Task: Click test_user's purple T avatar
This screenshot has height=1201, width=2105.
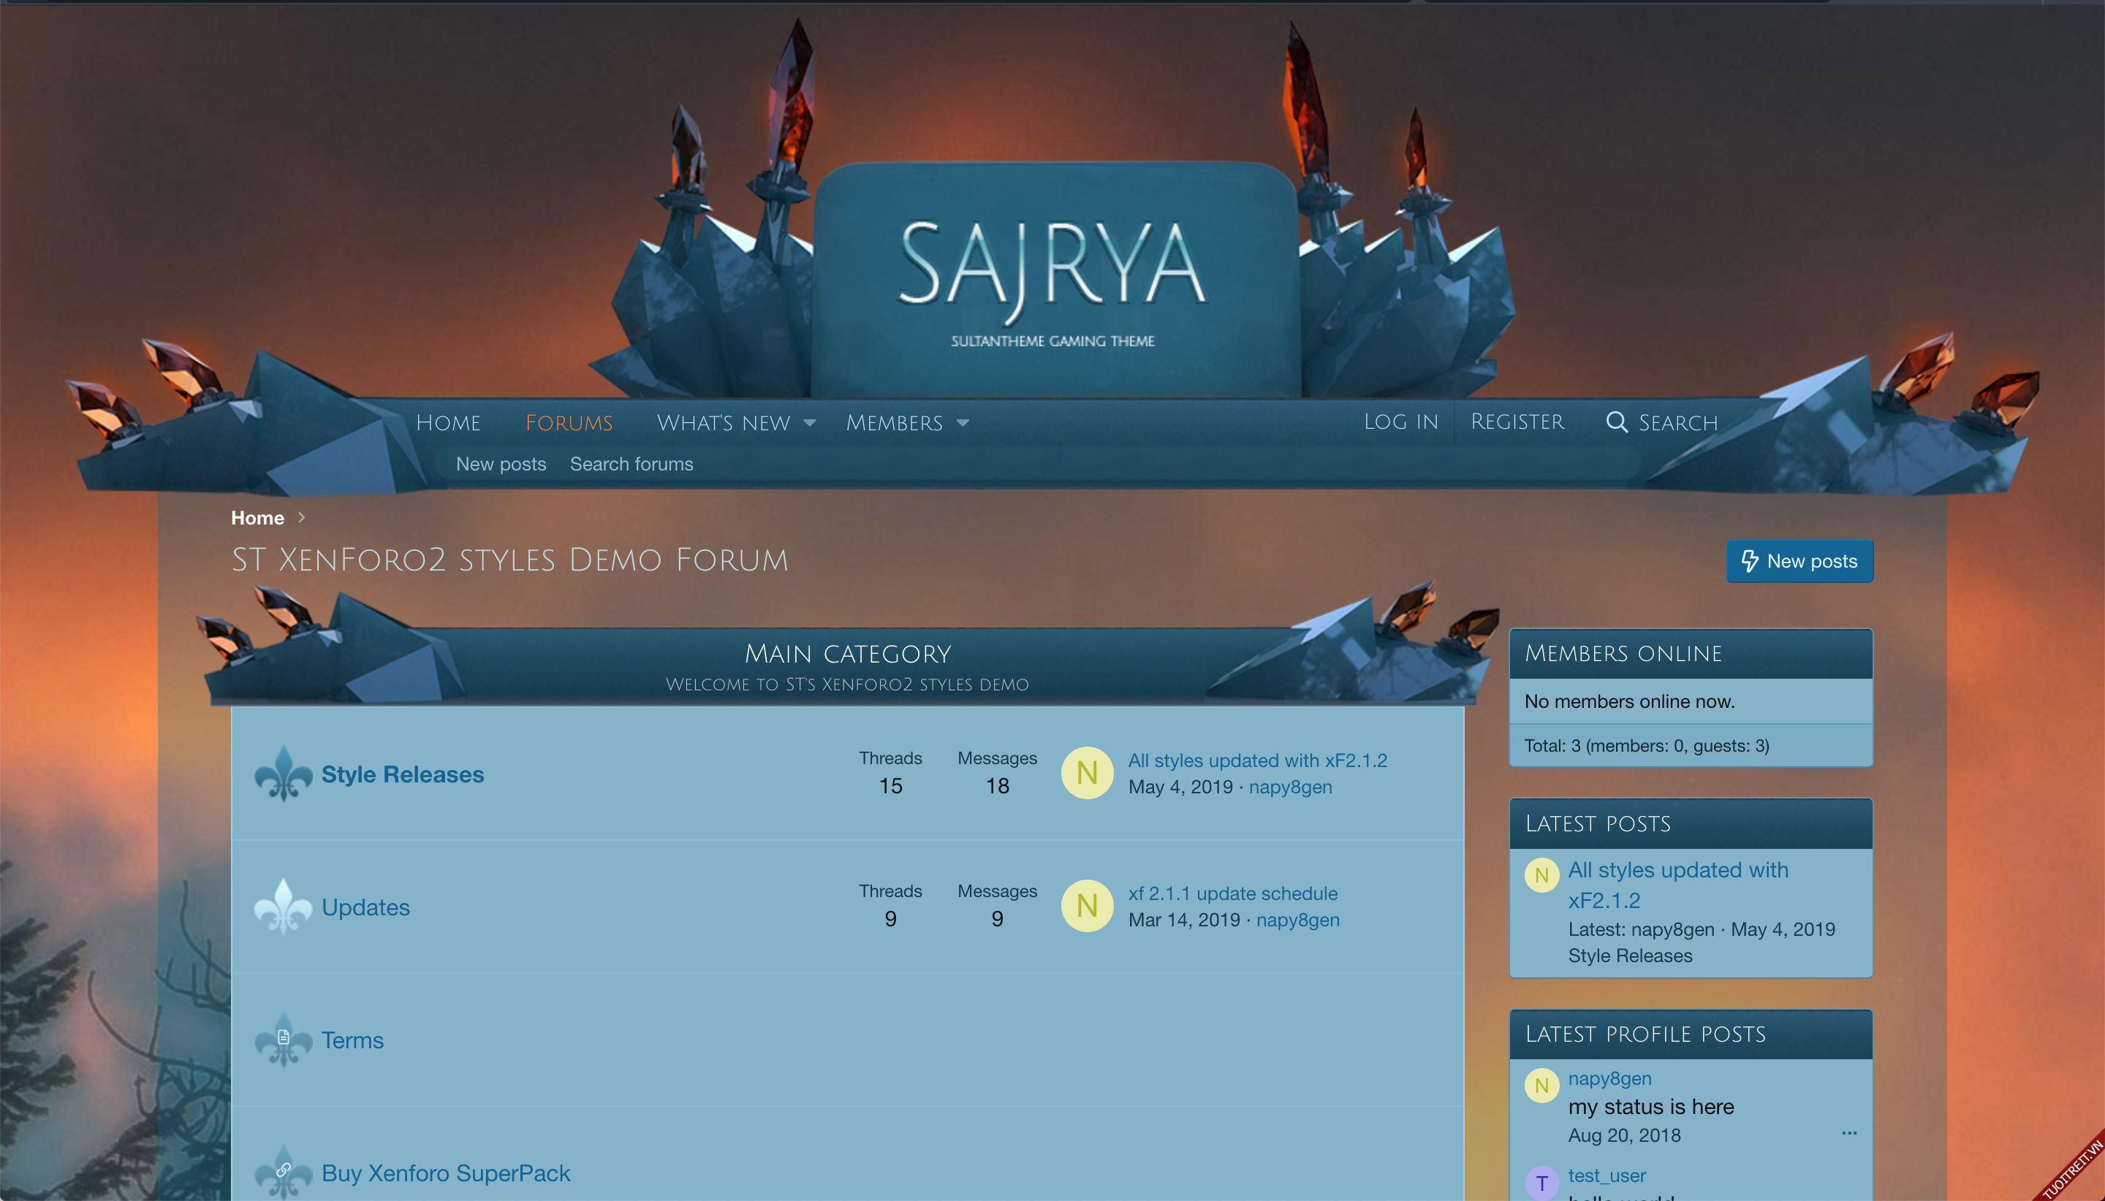Action: [x=1541, y=1183]
